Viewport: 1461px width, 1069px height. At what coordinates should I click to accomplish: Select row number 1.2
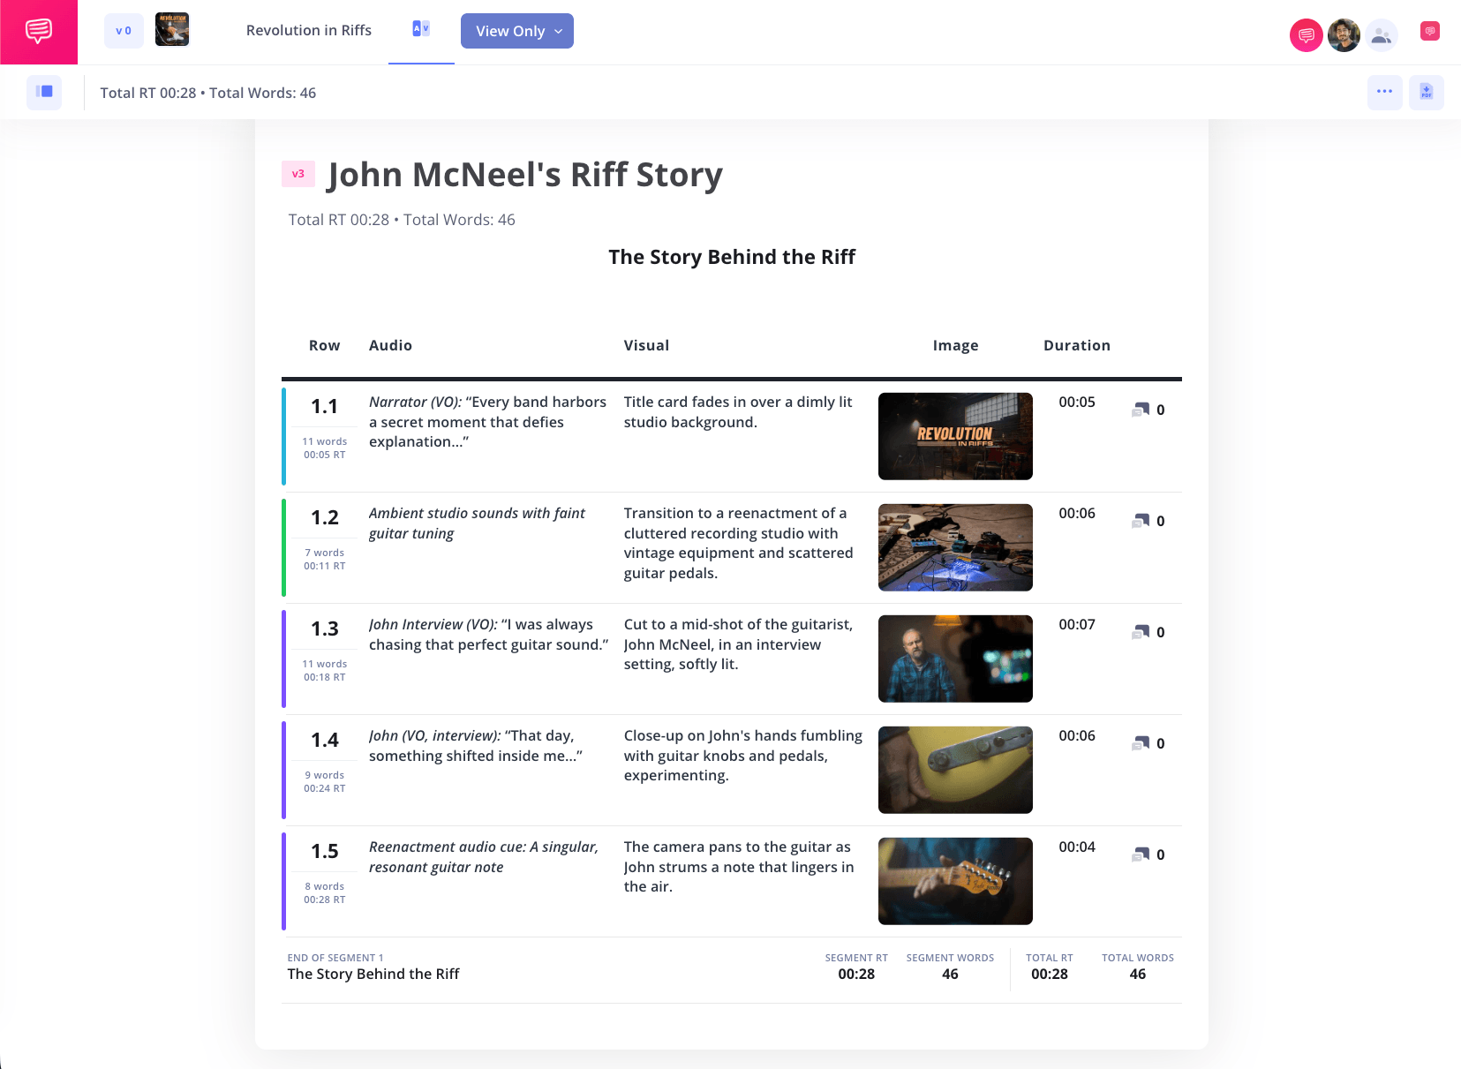click(x=325, y=517)
